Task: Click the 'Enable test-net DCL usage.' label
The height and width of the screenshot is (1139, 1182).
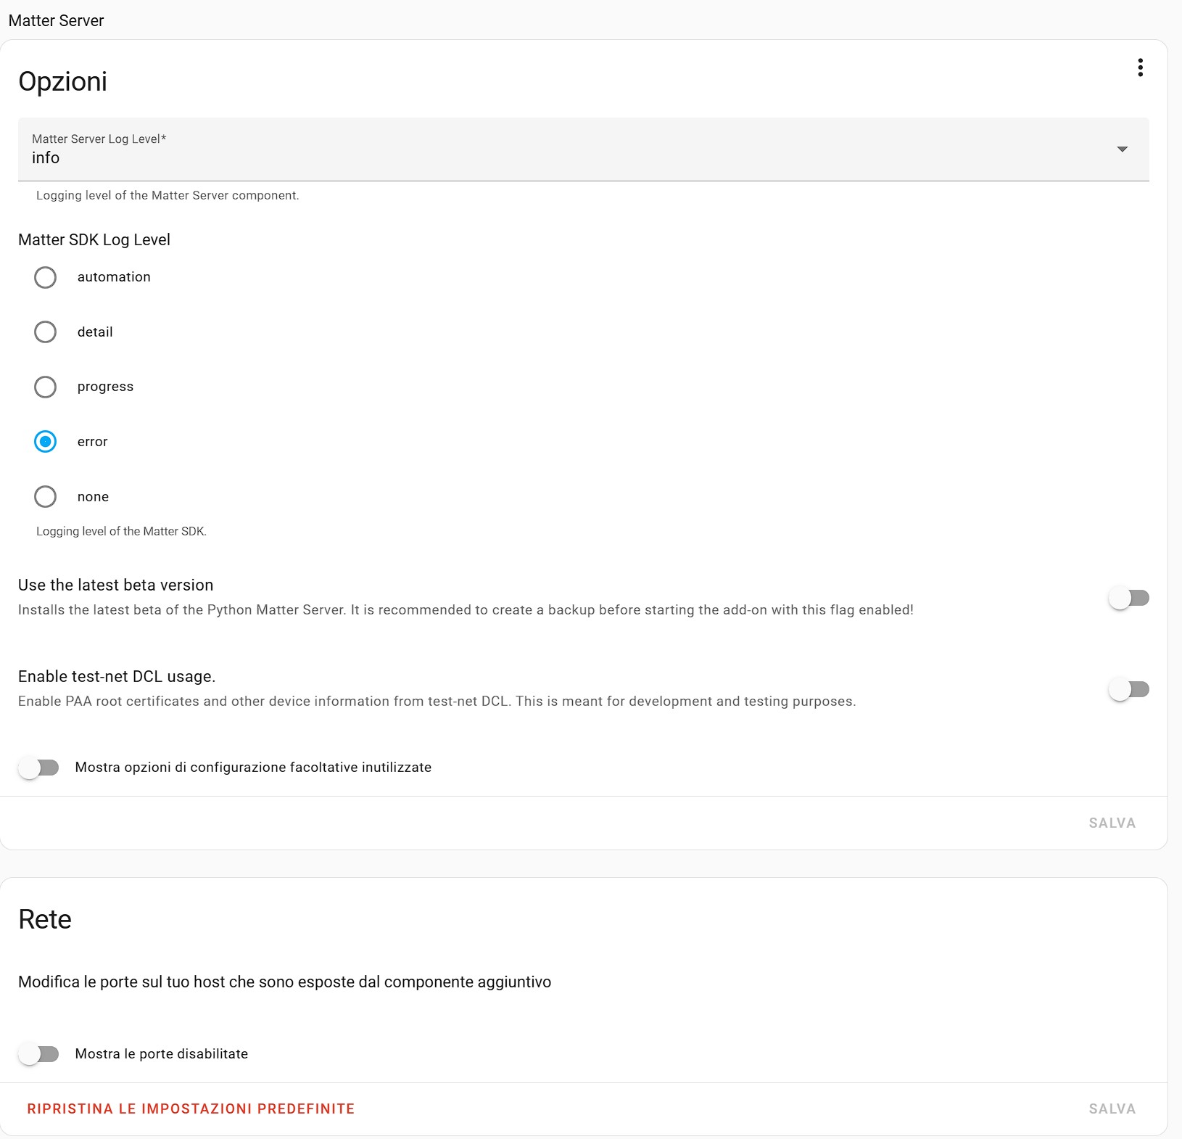Action: [117, 676]
